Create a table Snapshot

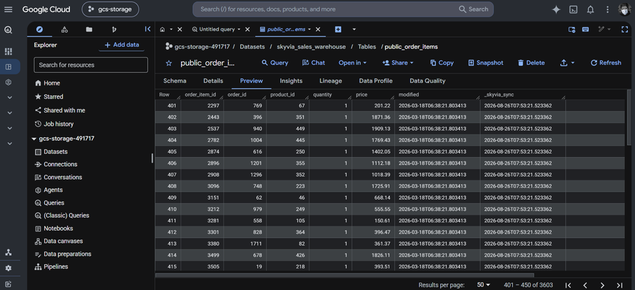click(x=486, y=63)
